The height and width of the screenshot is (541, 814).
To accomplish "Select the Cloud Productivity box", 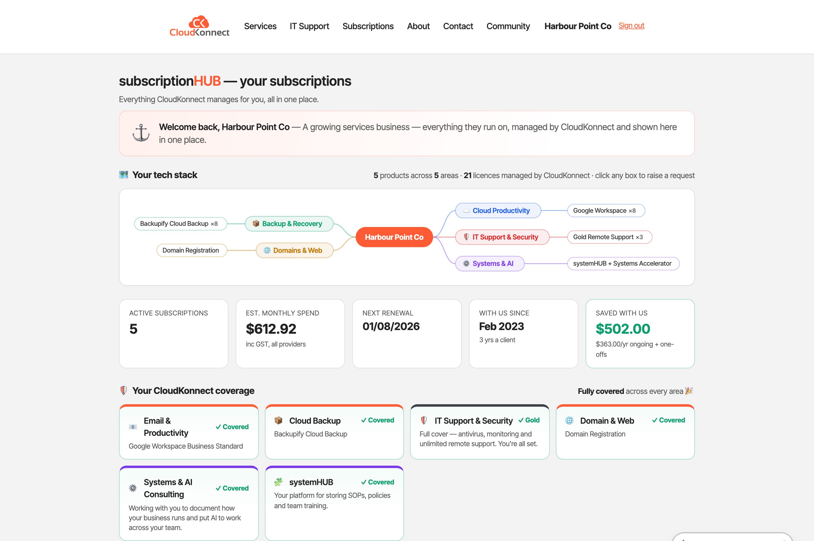I will point(498,210).
